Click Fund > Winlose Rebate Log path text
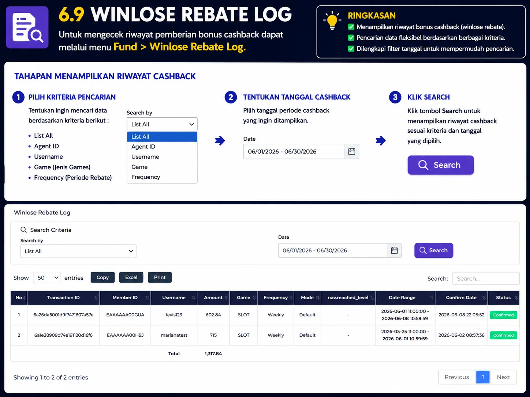This screenshot has width=530, height=397. click(x=179, y=47)
